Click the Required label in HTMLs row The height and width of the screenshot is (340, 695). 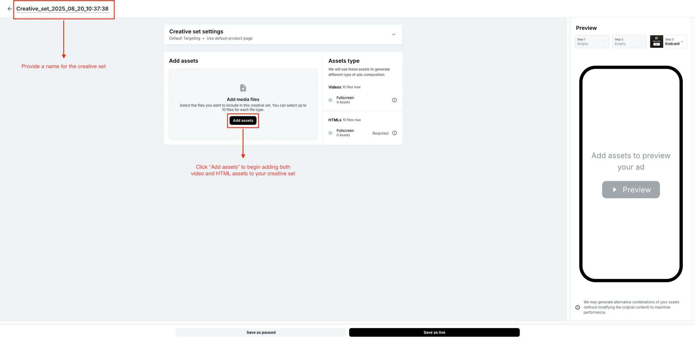[x=380, y=133]
